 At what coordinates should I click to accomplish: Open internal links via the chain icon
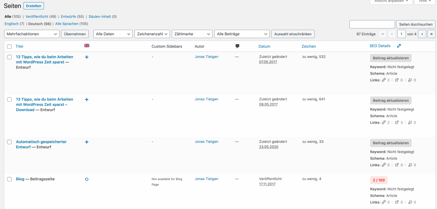(x=384, y=80)
